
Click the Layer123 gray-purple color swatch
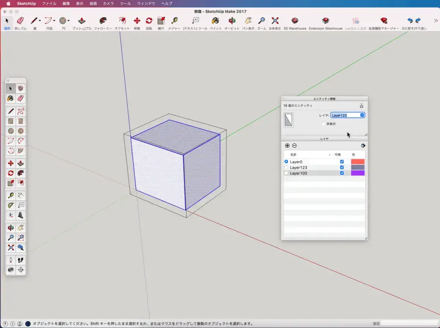tap(358, 167)
